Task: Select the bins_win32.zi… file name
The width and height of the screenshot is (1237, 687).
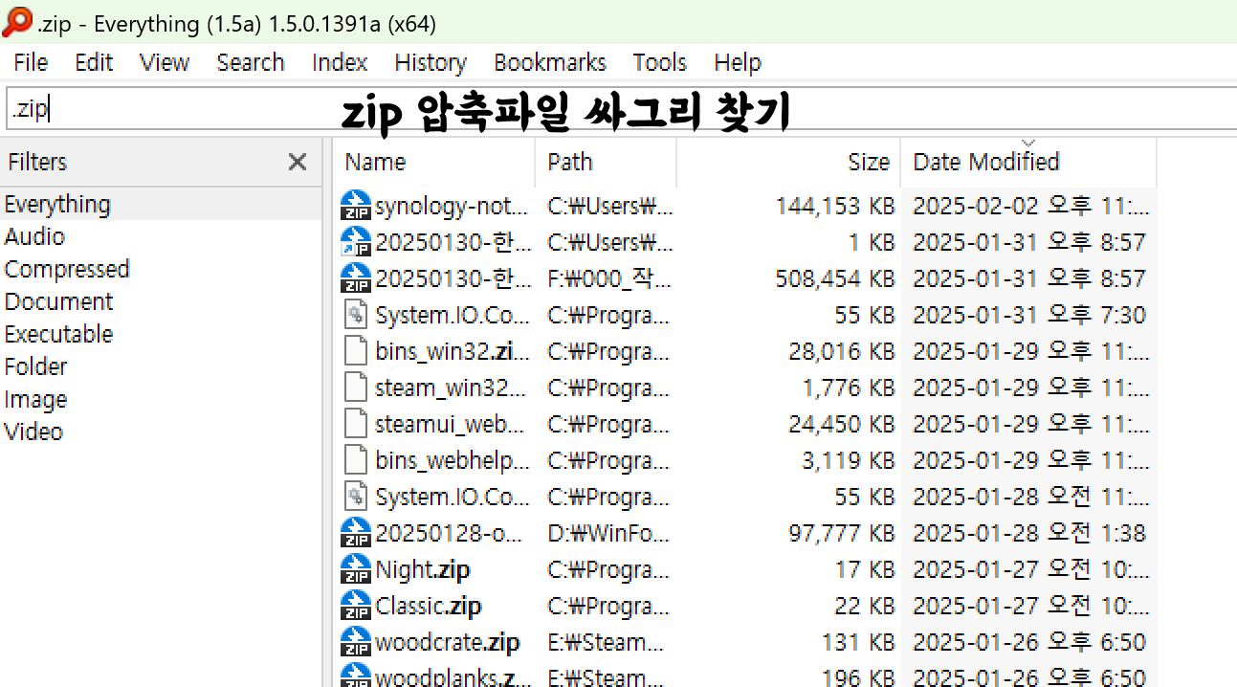Action: 452,351
